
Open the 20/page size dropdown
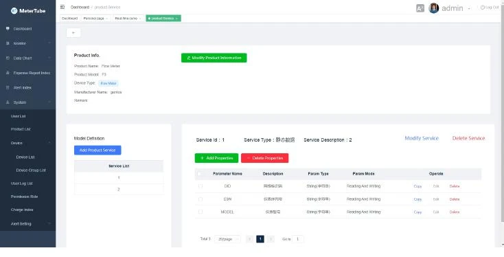(227, 239)
